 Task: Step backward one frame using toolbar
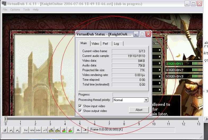32,130
